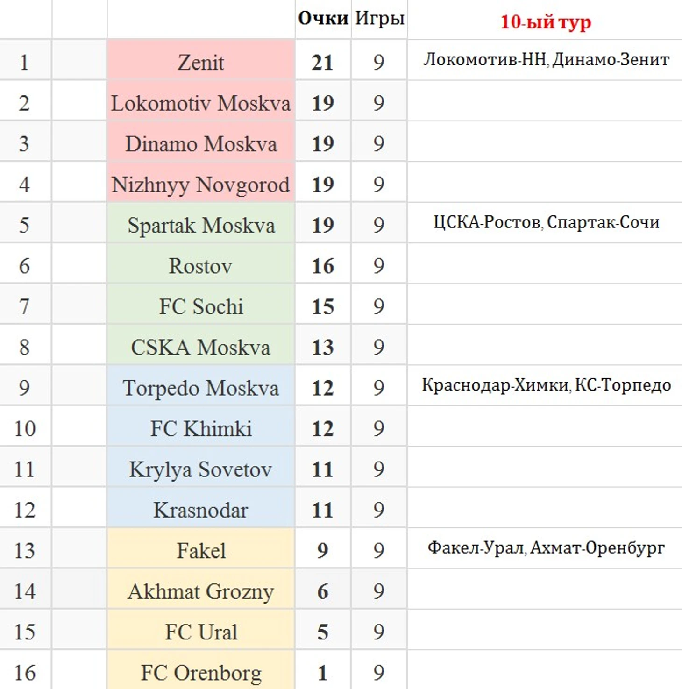682x689 pixels.
Task: Click the Torpedo Moskva cell
Action: tap(201, 388)
